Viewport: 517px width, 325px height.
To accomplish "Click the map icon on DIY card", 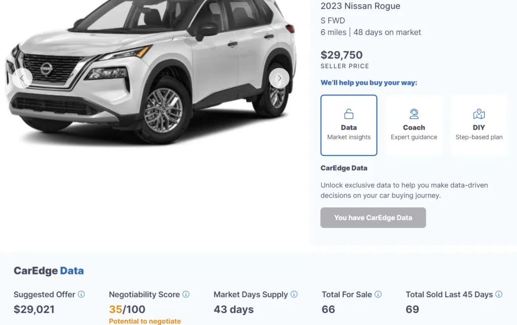I will coord(479,114).
